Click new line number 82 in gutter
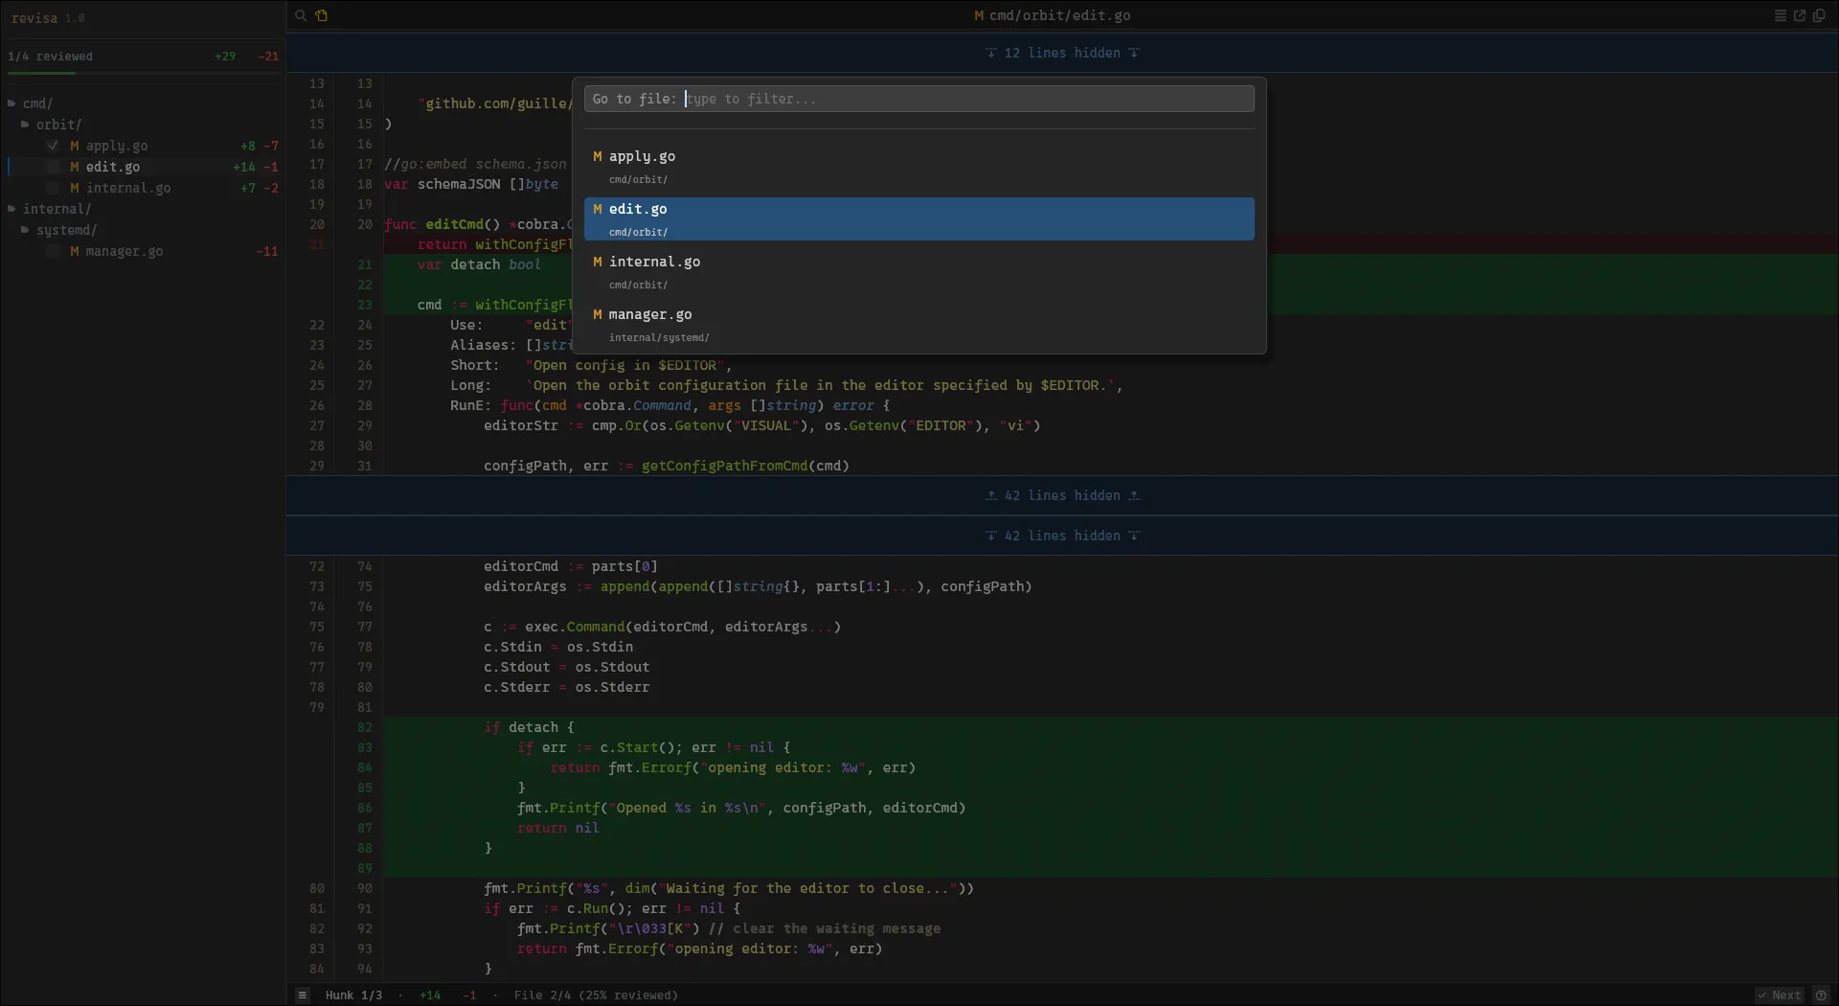 click(x=365, y=727)
